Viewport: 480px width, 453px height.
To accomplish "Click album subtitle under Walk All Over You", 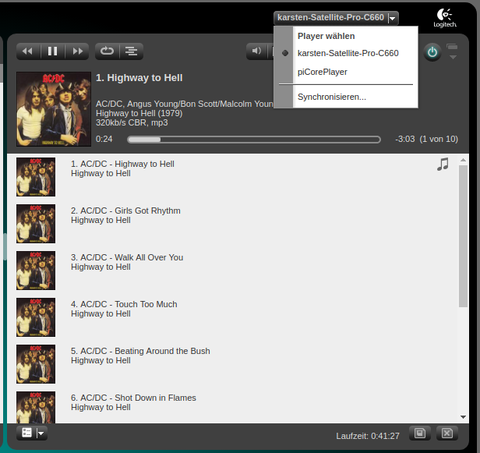I will (x=101, y=267).
